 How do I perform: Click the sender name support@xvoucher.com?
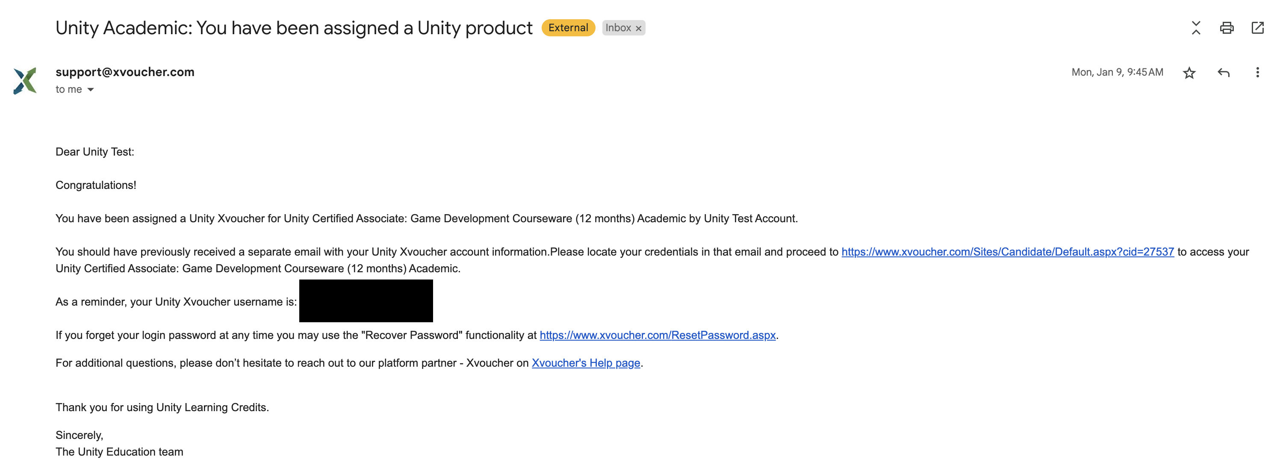125,72
